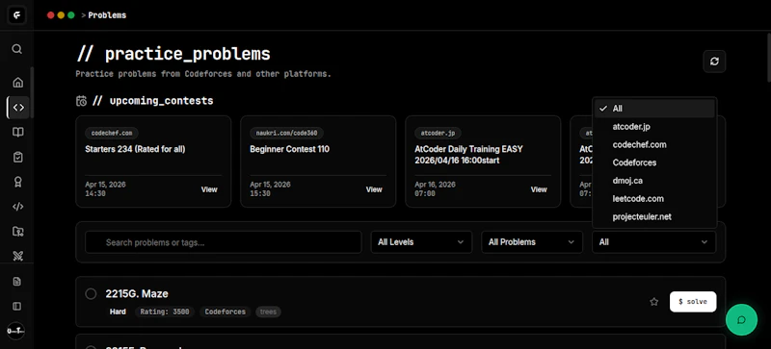The height and width of the screenshot is (349, 771).
Task: View the Beginner Contest 110
Action: (x=374, y=189)
